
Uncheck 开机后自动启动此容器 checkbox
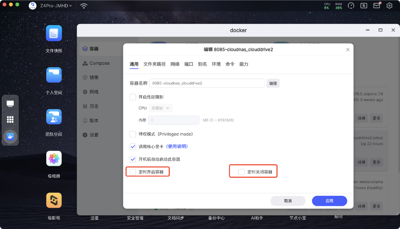(133, 159)
